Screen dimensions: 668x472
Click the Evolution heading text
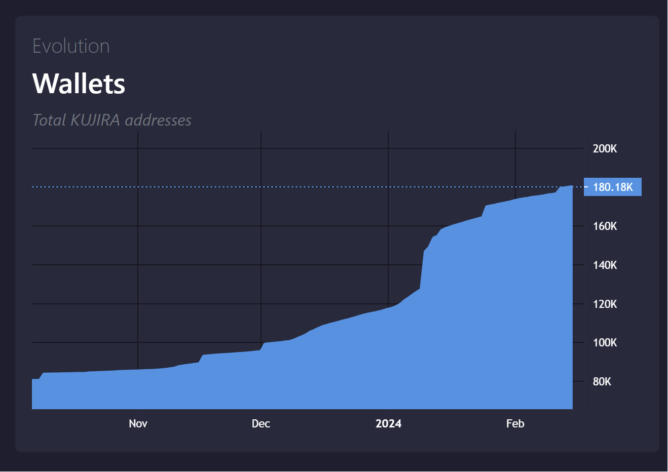[71, 46]
